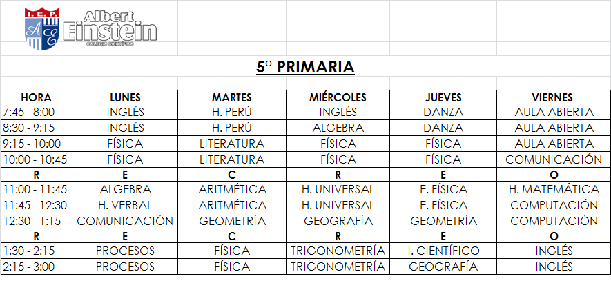
Task: Select the 5° PRIMARIA title cell
Action: tap(305, 67)
